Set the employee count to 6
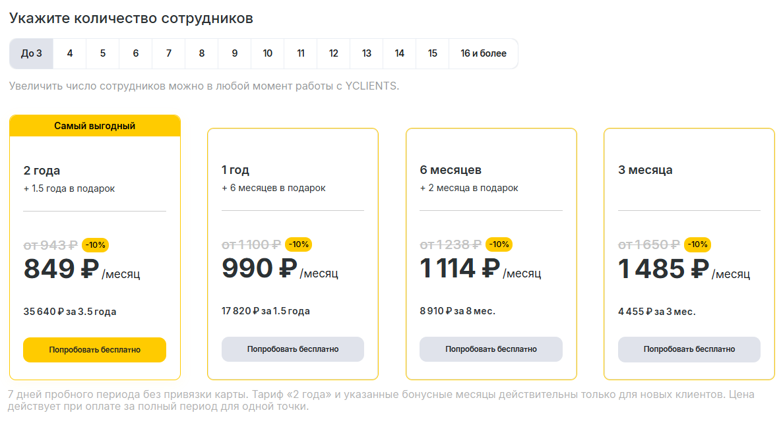 136,53
